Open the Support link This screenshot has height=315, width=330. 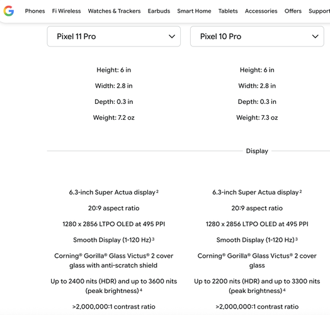[x=319, y=11]
